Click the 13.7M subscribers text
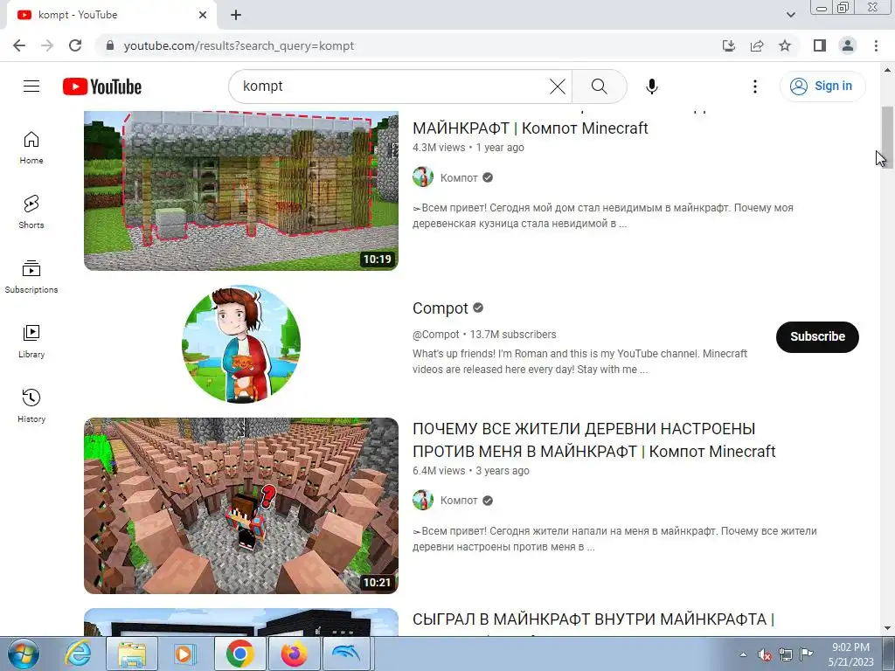The image size is (895, 671). [x=512, y=335]
